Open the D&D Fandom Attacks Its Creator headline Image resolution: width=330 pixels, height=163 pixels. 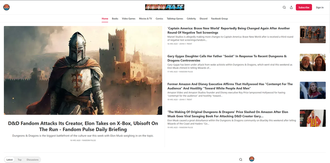(x=83, y=126)
